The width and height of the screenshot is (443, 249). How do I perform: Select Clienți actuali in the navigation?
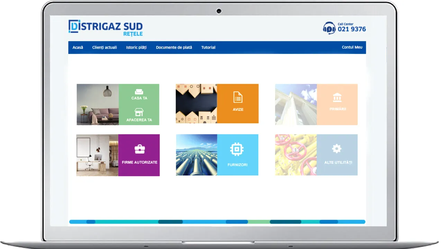(105, 47)
